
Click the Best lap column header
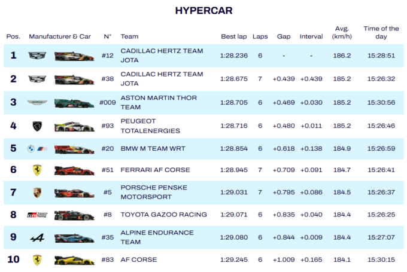tap(233, 36)
